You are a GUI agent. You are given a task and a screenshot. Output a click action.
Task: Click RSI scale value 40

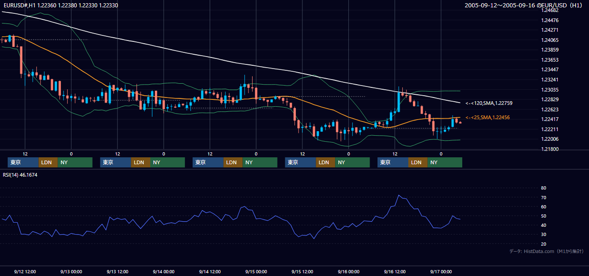pyautogui.click(x=543, y=225)
